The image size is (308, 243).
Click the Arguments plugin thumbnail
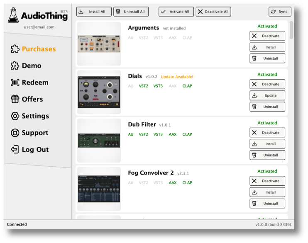99,44
